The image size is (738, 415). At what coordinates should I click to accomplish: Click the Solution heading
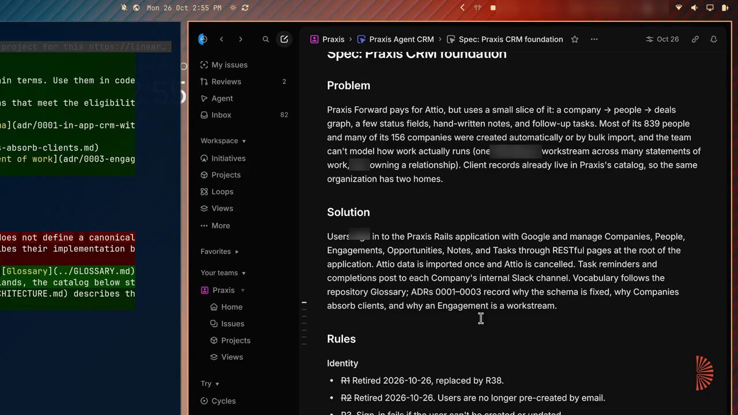[348, 212]
